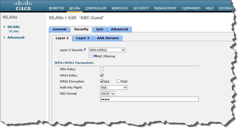
Task: Open the Auth Key Mgmt dropdown
Action: click(114, 88)
